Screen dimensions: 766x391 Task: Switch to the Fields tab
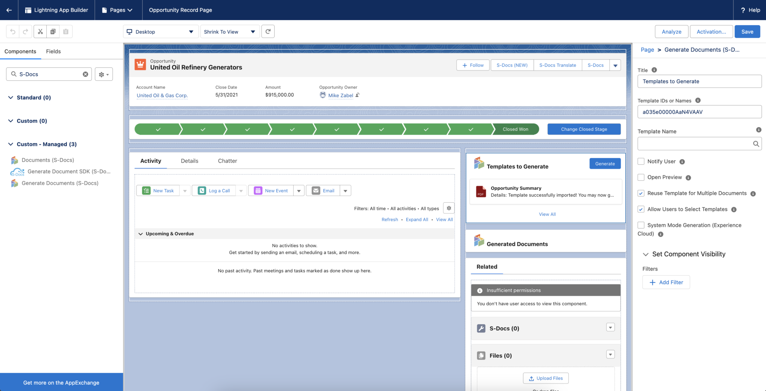(53, 51)
